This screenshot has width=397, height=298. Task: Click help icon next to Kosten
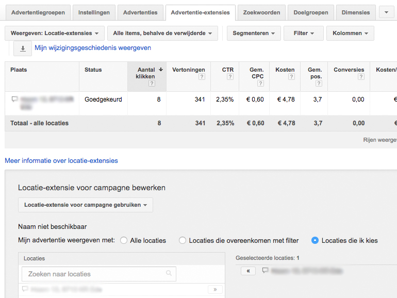tap(291, 77)
